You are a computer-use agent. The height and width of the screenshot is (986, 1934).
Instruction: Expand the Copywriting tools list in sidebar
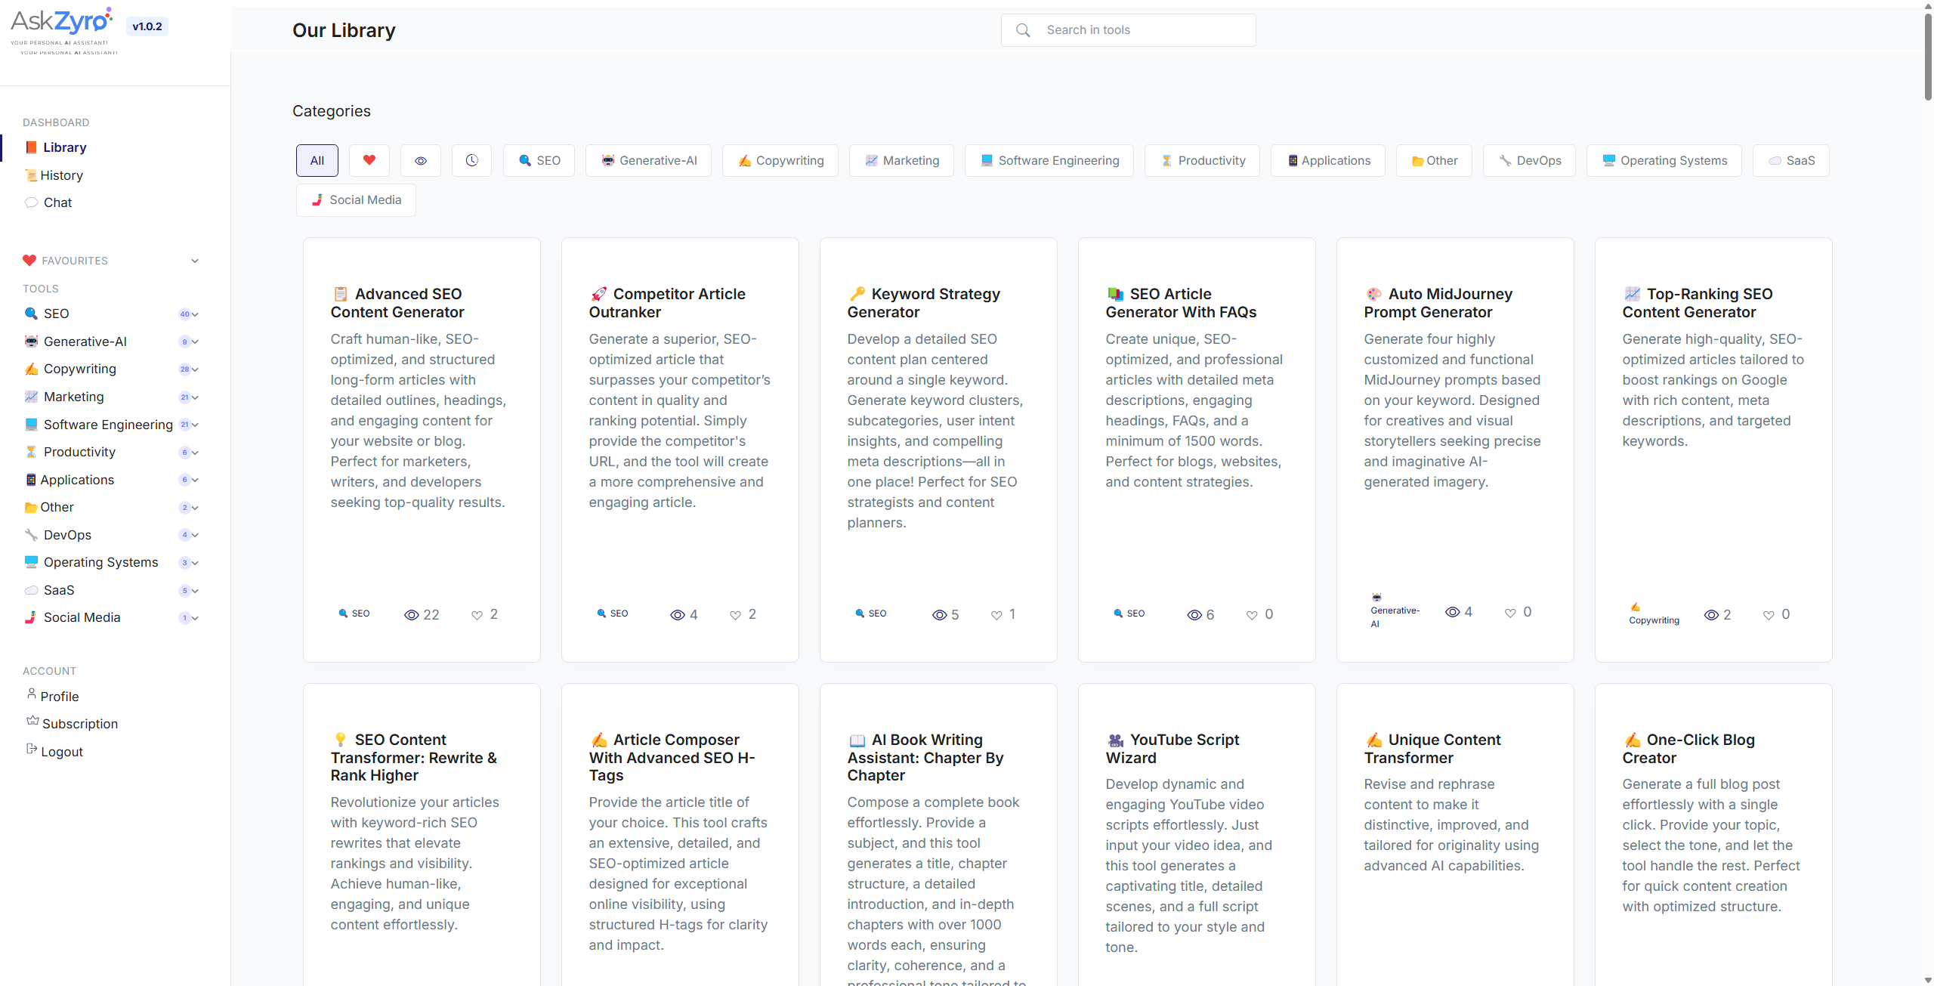click(195, 369)
